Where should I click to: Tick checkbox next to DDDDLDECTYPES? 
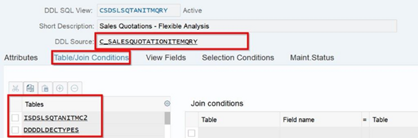point(15,130)
